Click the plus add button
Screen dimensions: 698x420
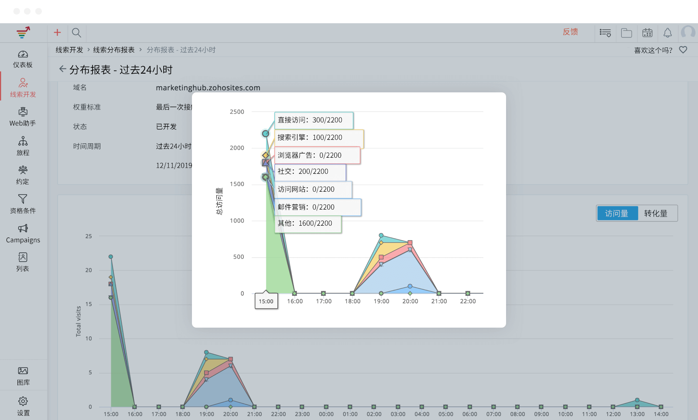click(x=57, y=33)
